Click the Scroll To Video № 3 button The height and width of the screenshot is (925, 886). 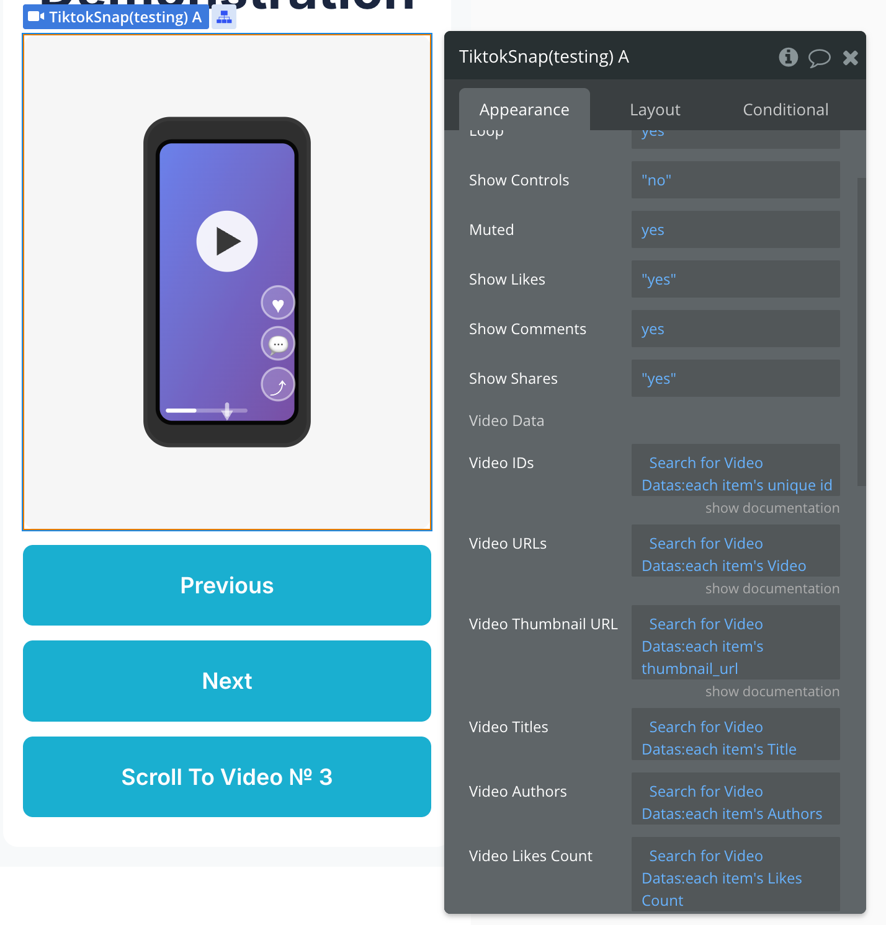point(227,777)
